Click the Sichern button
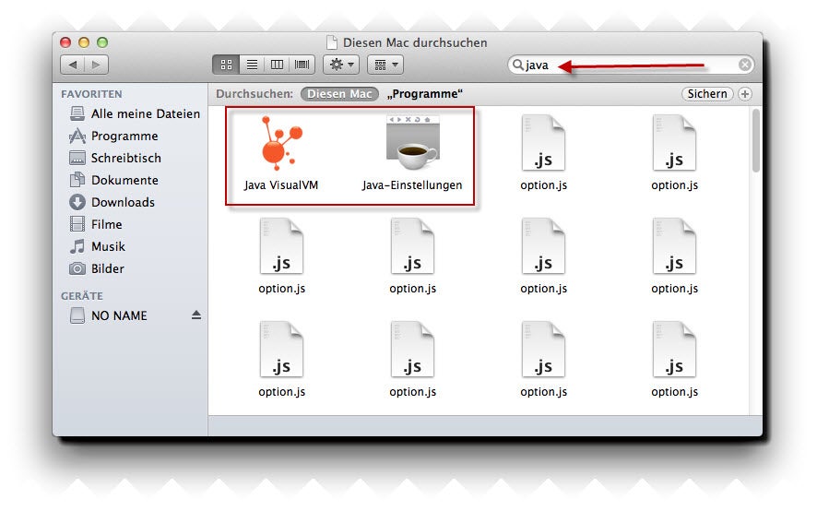Screen dimensions: 829x523 tap(707, 94)
